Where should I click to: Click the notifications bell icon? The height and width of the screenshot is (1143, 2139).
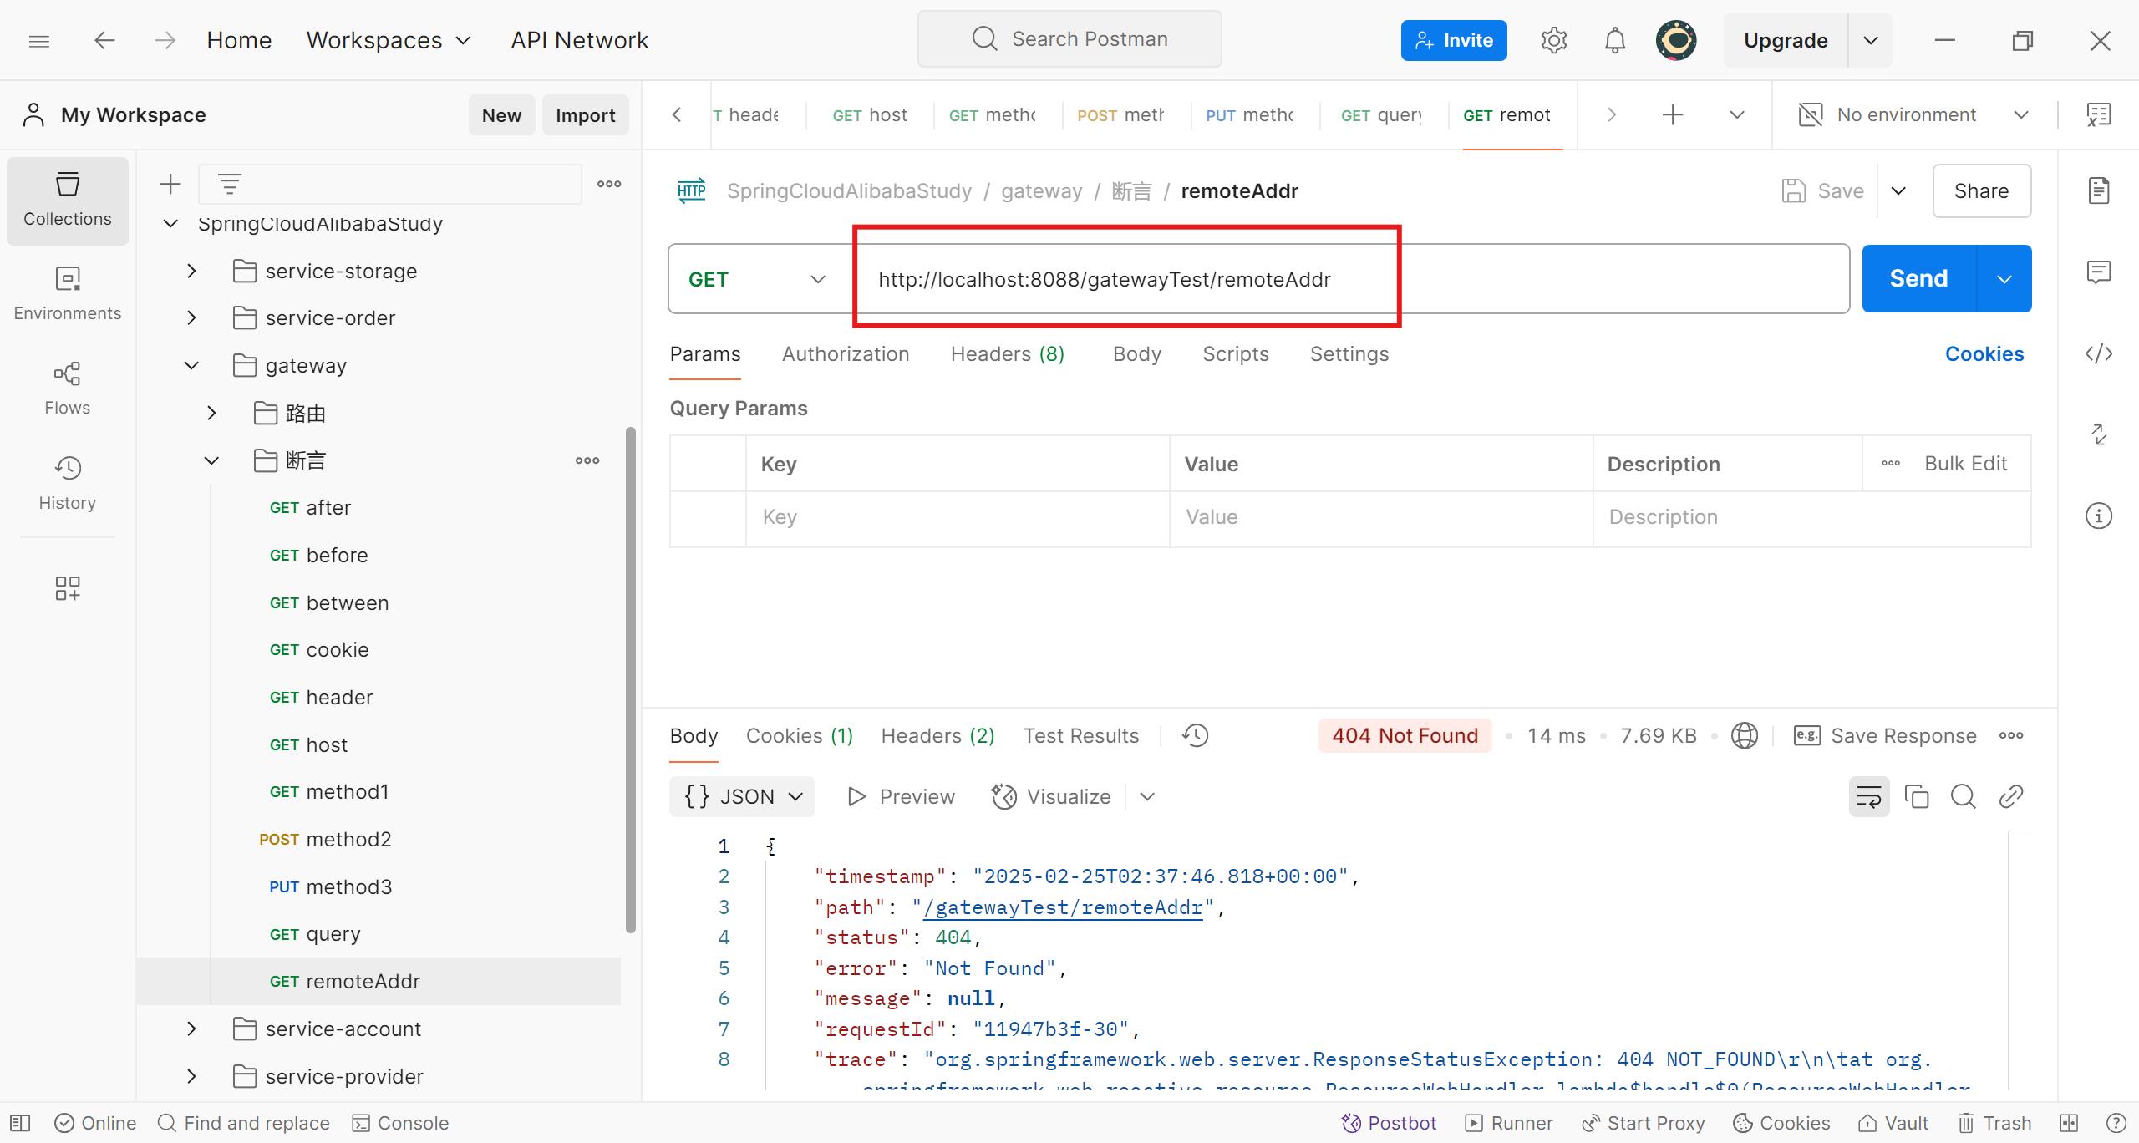[1614, 40]
